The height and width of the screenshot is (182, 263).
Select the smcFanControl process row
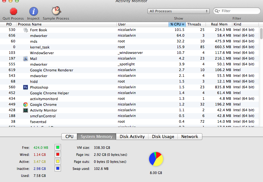tap(130, 116)
